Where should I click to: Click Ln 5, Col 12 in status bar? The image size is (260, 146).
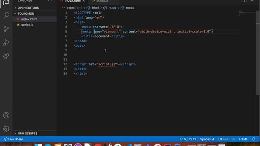(x=188, y=139)
